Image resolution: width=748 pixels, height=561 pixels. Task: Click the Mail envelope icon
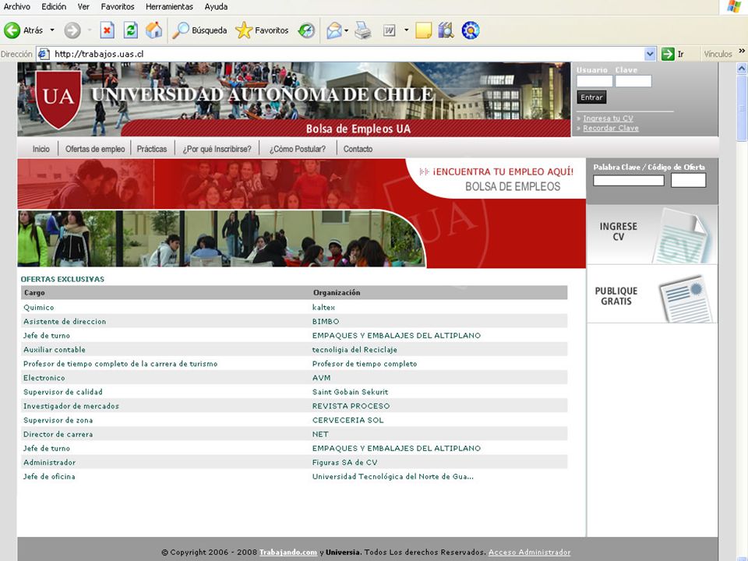pyautogui.click(x=334, y=30)
